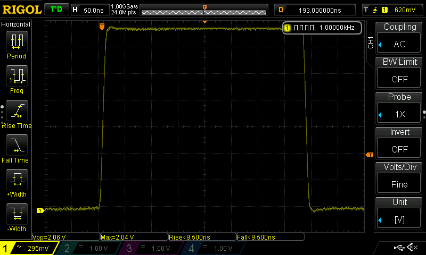Screen dimensions: 426x255
Task: Click the T'D trigger status indicator
Action: tap(56, 10)
